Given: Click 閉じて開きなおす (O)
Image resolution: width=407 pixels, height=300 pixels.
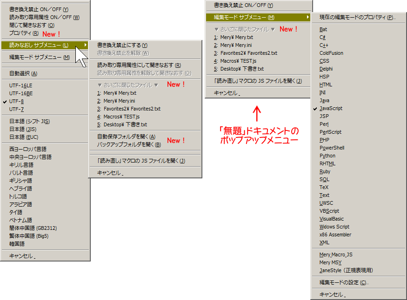Looking at the screenshot, I should click(32, 25).
